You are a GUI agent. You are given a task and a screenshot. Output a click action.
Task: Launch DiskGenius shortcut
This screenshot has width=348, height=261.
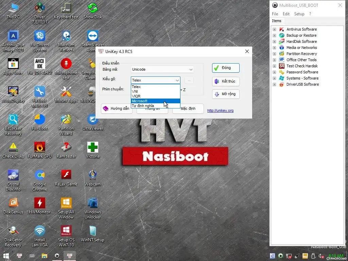tap(13, 206)
